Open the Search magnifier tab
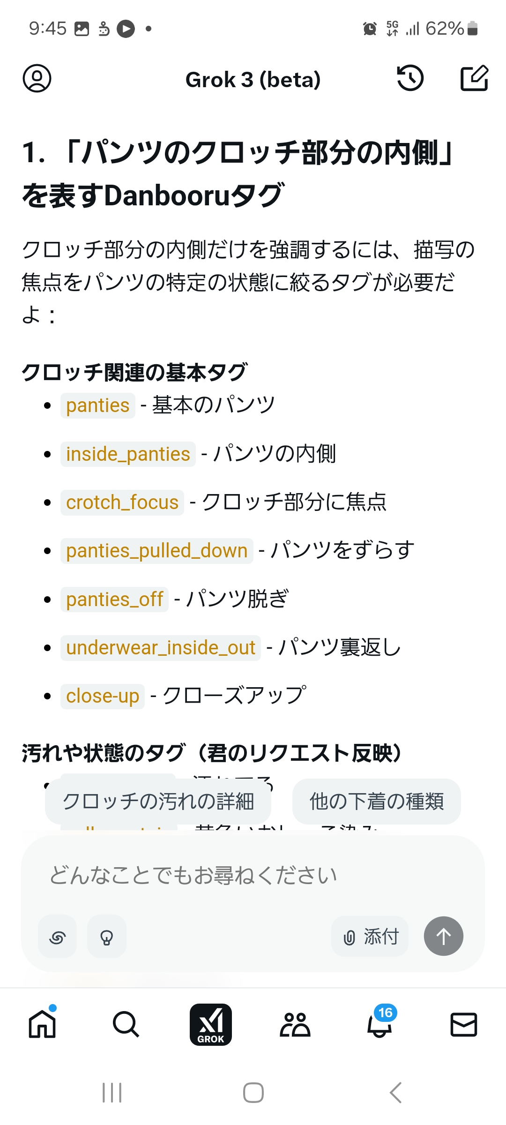Viewport: 506px width, 1125px height. [x=126, y=1024]
